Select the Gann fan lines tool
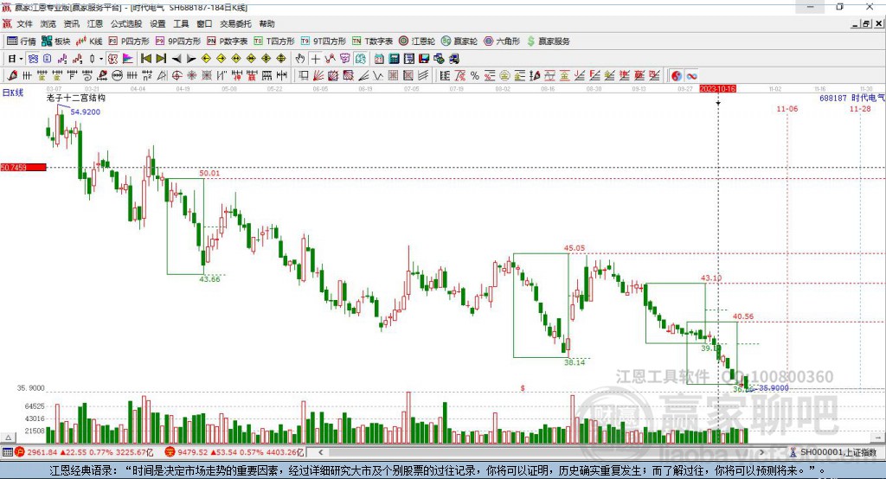Screen dimensions: 886x479 [x=318, y=76]
